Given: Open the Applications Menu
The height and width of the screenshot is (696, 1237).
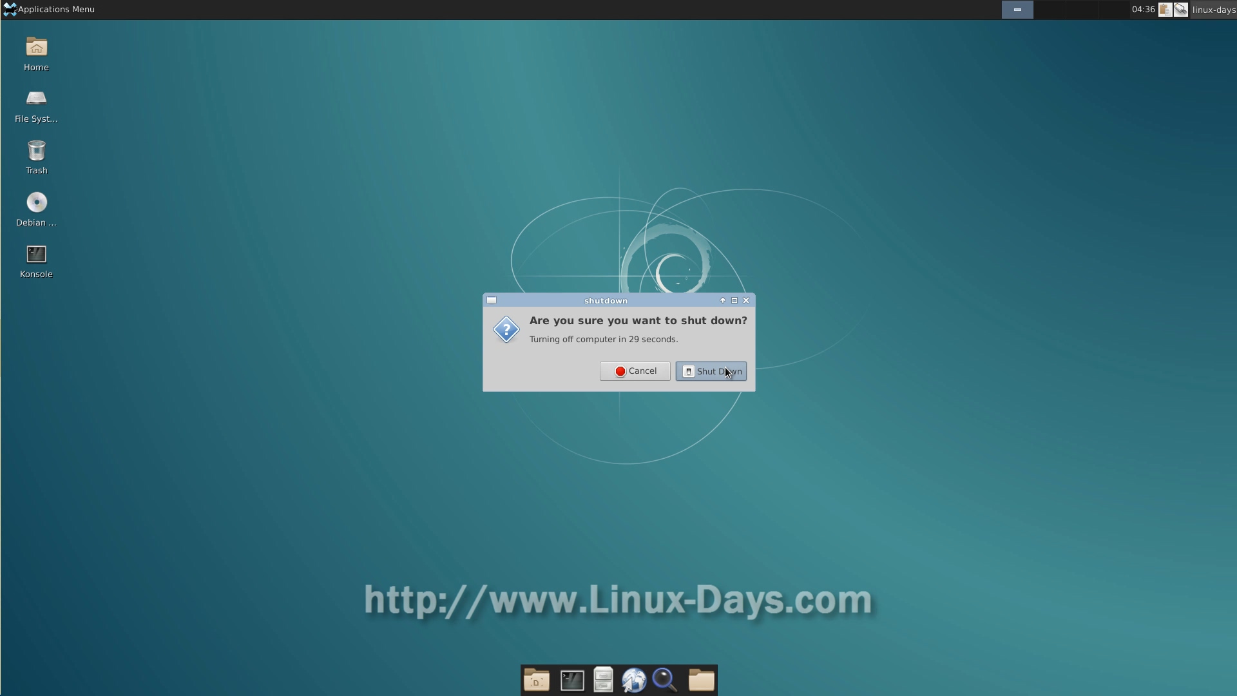Looking at the screenshot, I should [49, 10].
